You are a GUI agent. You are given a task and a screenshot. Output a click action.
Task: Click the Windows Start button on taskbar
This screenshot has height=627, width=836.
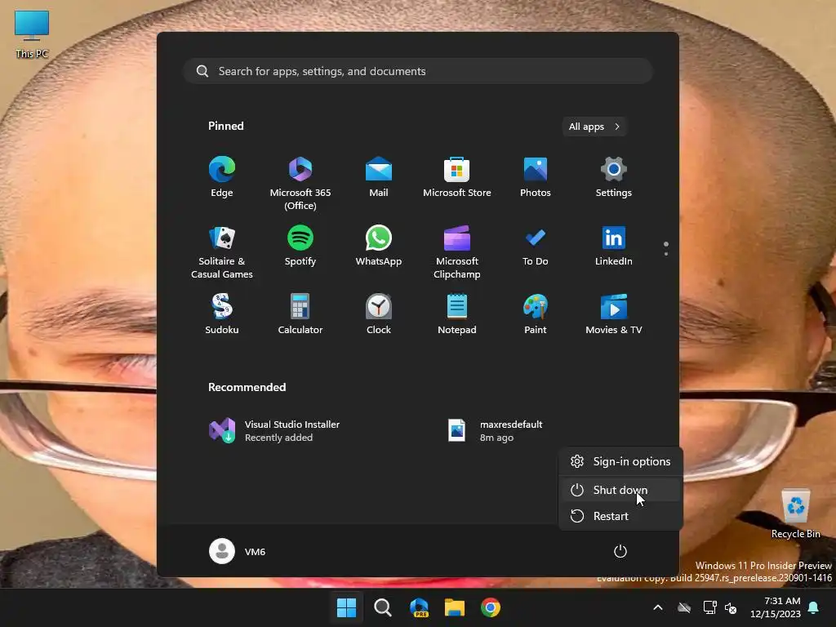point(346,607)
